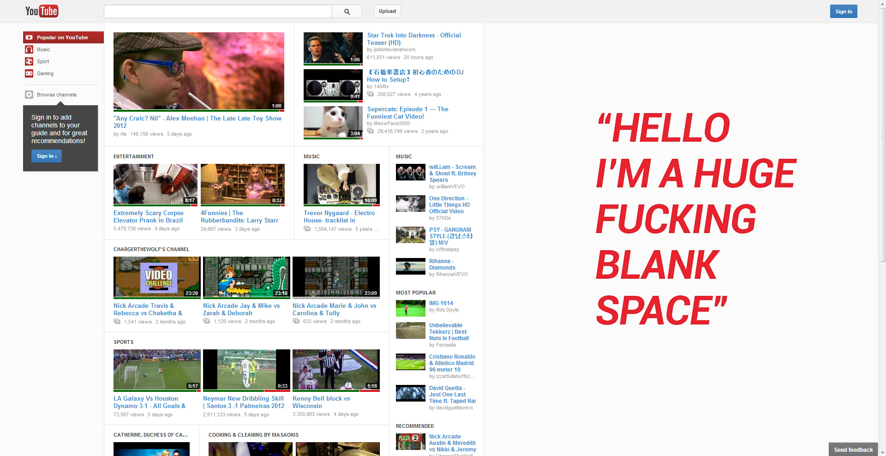The width and height of the screenshot is (886, 456).
Task: Open the Gaming guide item
Action: pyautogui.click(x=45, y=73)
